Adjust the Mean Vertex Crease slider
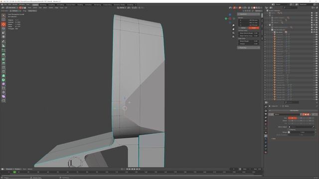The width and height of the screenshot is (319, 179). point(249,36)
